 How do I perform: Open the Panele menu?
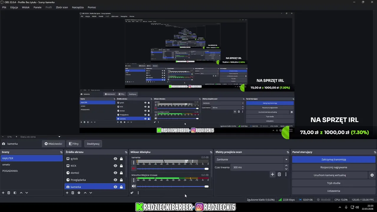coord(37,7)
